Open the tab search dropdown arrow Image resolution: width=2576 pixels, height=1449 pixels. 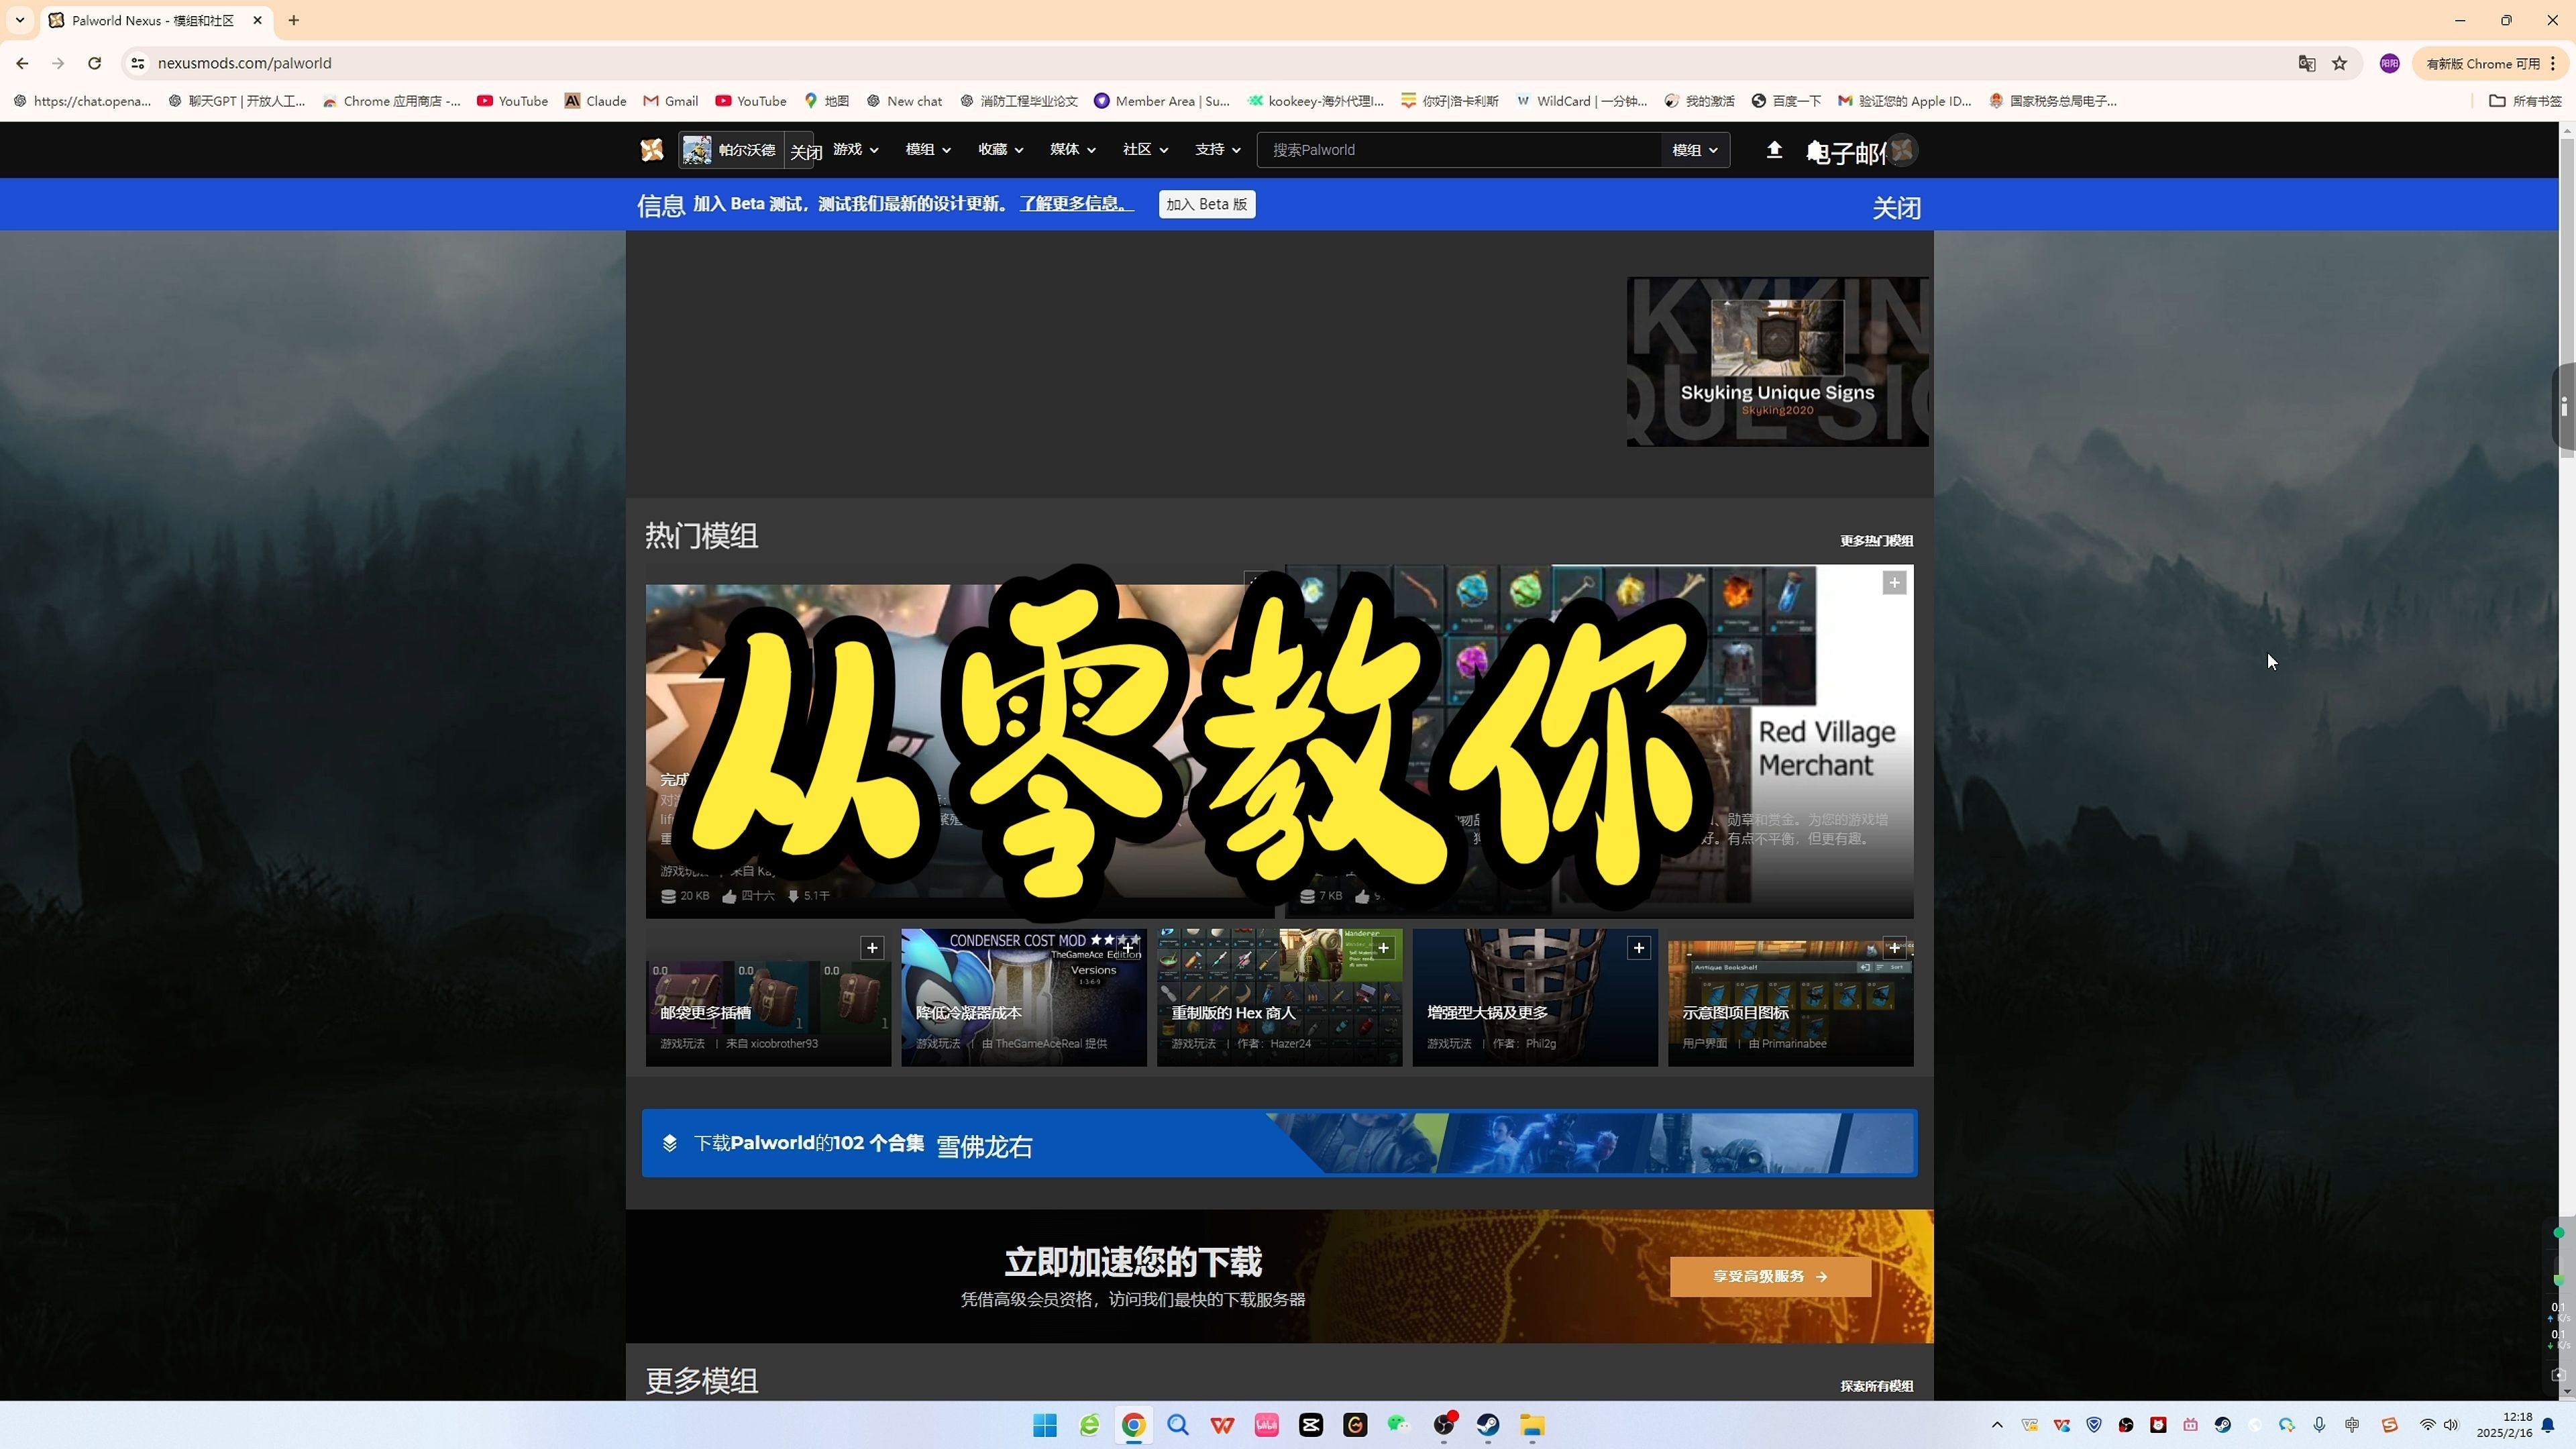click(19, 20)
